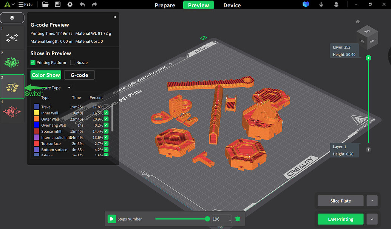391x229 pixels.
Task: Uncheck the Printing Platform preview option
Action: point(32,62)
